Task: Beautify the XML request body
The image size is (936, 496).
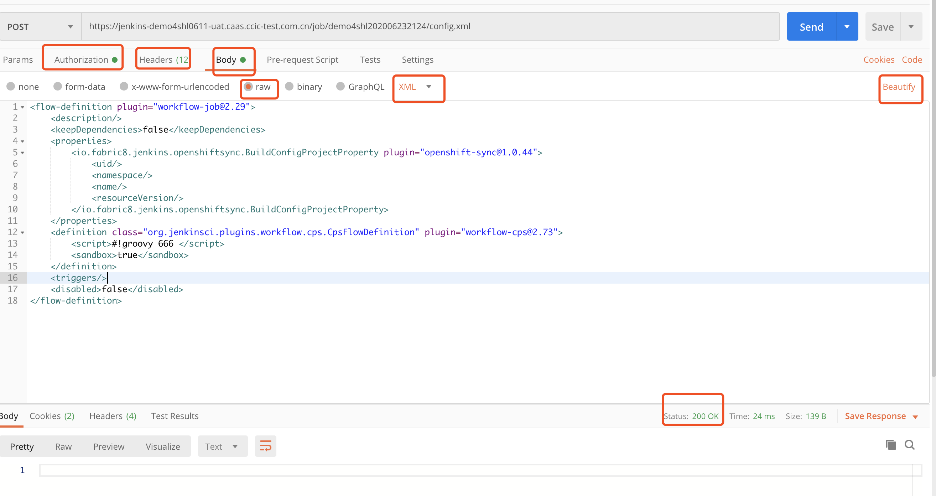Action: point(899,87)
